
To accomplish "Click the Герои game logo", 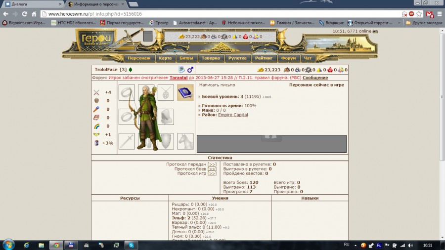I will point(96,40).
